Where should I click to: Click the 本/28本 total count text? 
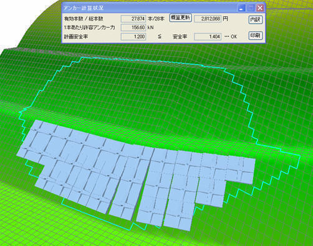click(x=156, y=19)
